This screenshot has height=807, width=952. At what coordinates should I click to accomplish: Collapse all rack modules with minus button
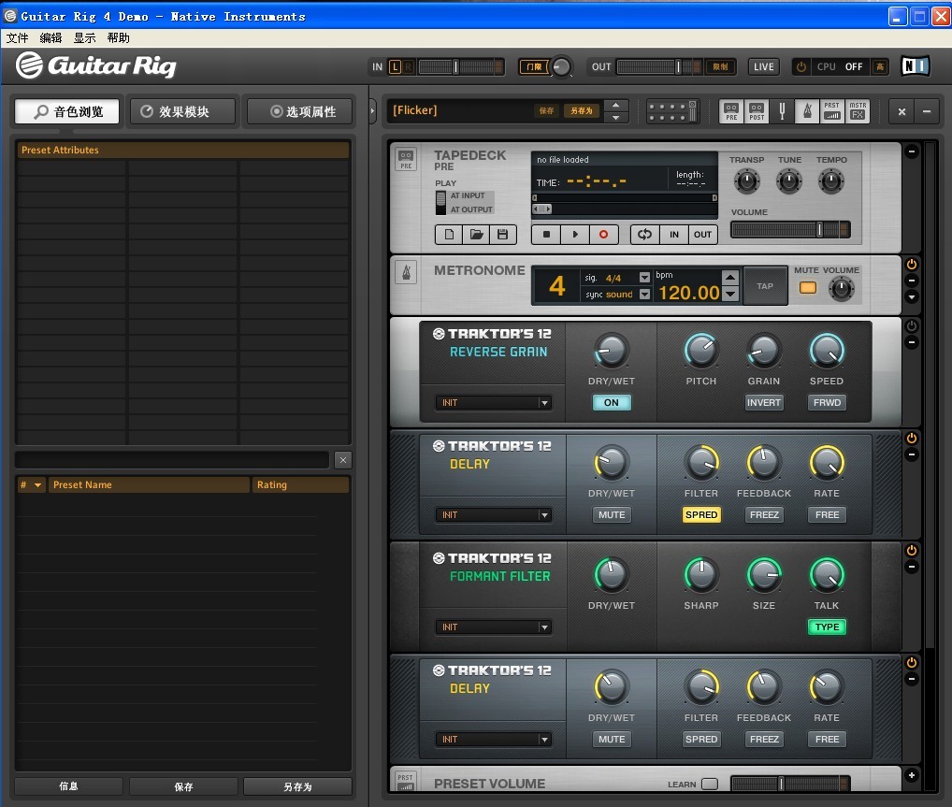[x=927, y=111]
